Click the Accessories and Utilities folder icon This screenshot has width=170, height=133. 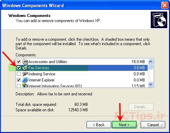tap(25, 62)
